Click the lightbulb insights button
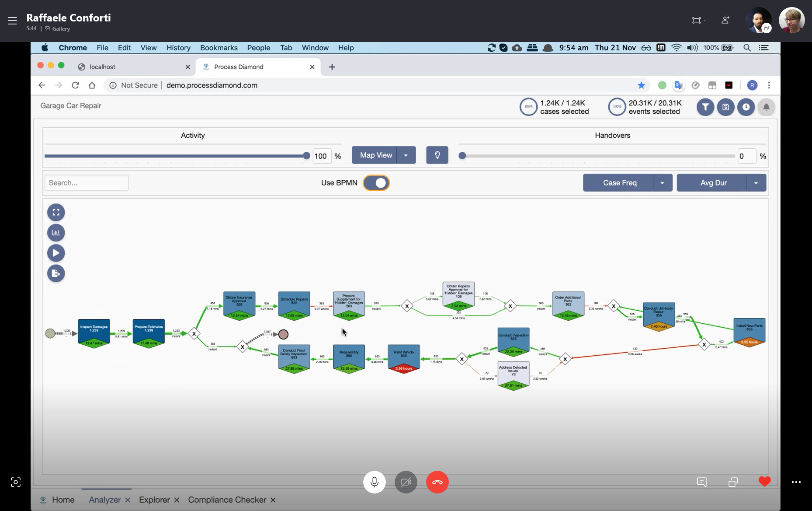This screenshot has width=812, height=511. [x=437, y=155]
